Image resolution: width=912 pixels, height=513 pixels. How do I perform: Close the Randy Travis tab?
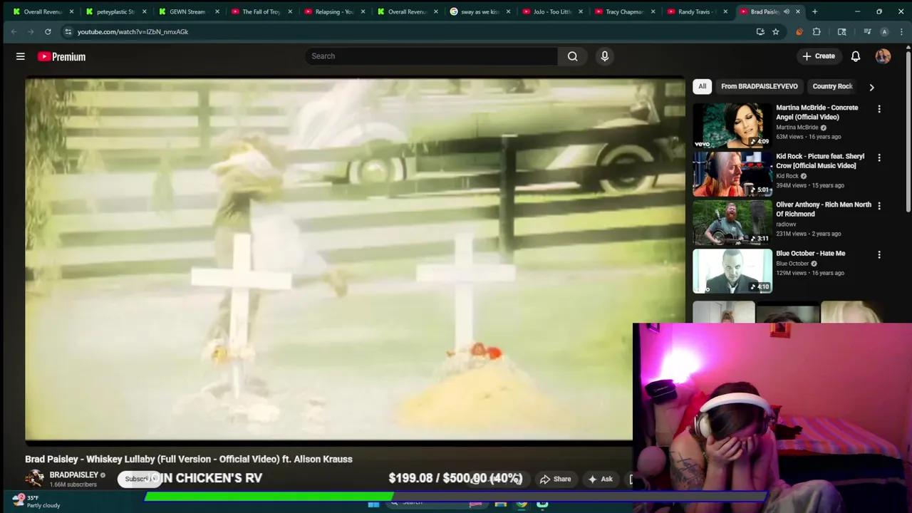click(x=725, y=11)
